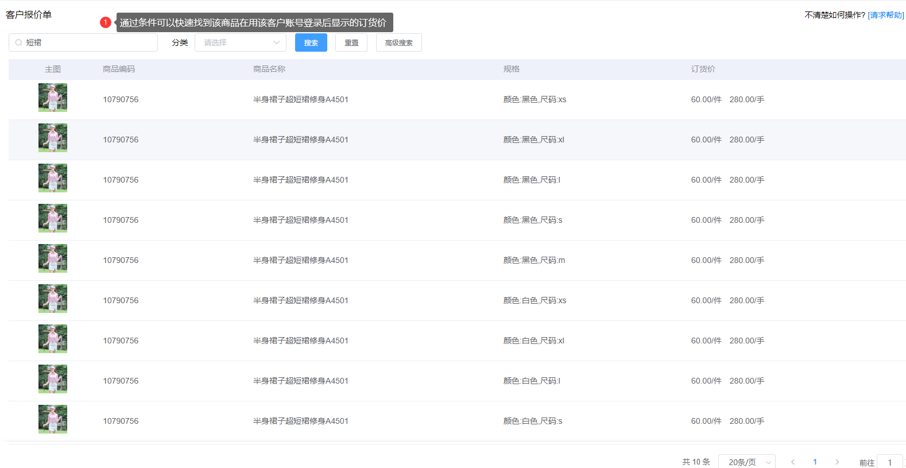
Task: Click product image for 白色 尺码:xs row
Action: pos(53,299)
